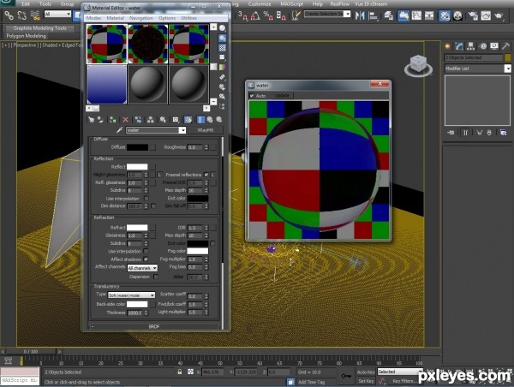The width and height of the screenshot is (514, 387).
Task: Click Get Material icon in Material Editor
Action: click(x=91, y=120)
